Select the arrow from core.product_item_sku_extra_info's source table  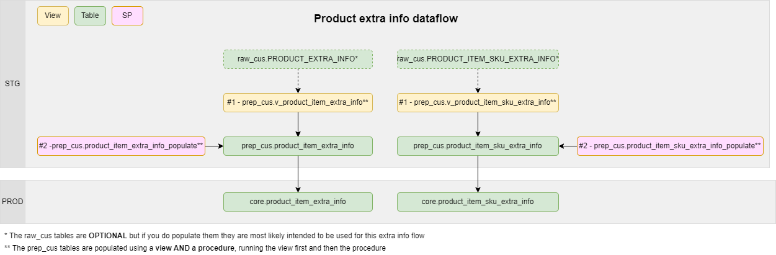pos(478,174)
